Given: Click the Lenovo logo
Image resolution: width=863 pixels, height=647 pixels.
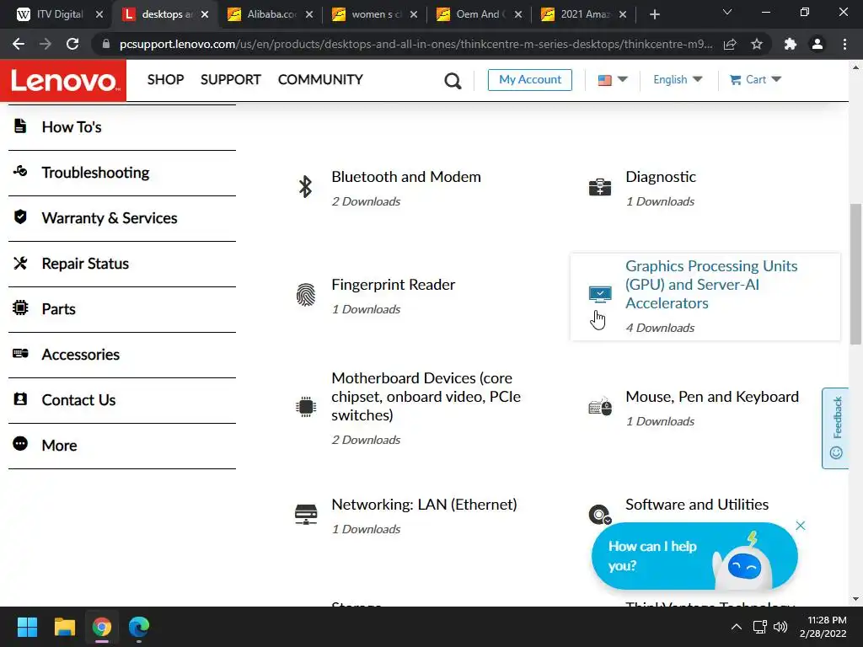Looking at the screenshot, I should click(62, 80).
